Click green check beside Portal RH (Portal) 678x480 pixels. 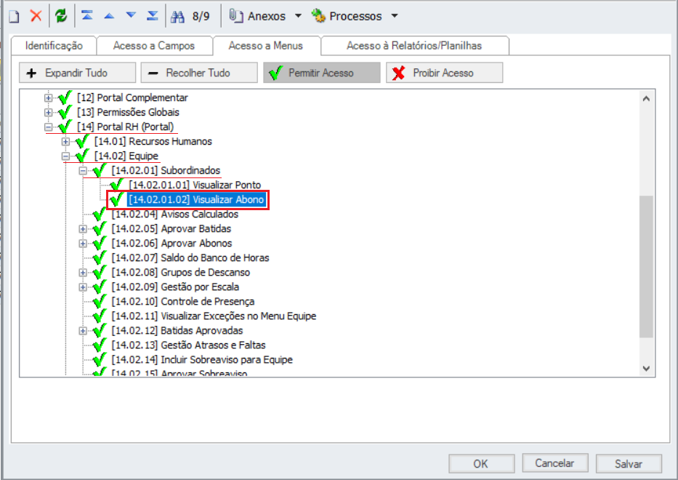(65, 127)
